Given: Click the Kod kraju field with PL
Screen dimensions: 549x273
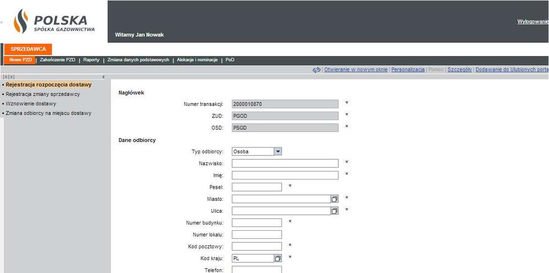Looking at the screenshot, I should (x=253, y=259).
